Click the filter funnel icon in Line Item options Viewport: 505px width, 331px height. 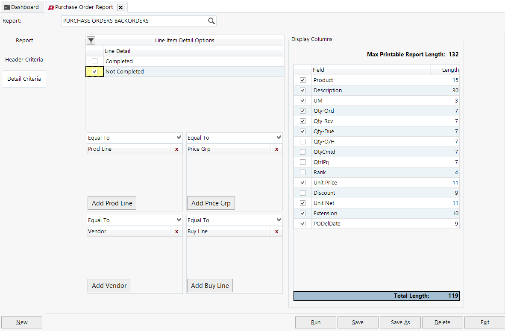(91, 41)
